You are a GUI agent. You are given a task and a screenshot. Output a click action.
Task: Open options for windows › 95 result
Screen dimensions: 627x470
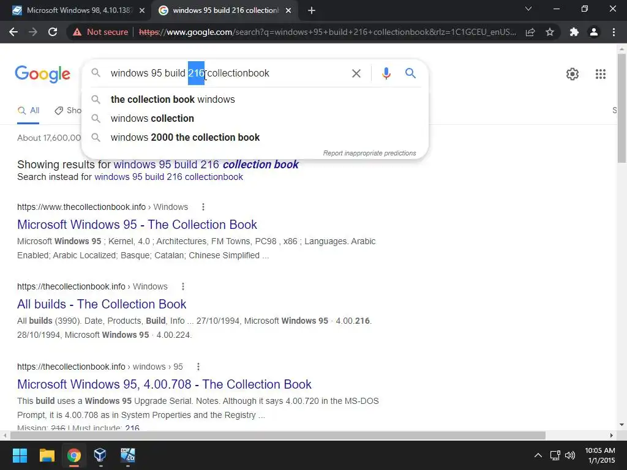click(198, 367)
